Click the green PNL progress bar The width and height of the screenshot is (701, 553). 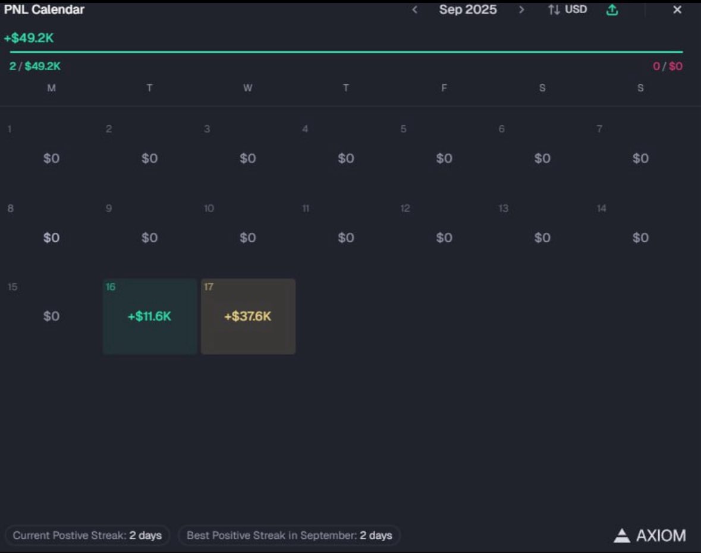[347, 52]
